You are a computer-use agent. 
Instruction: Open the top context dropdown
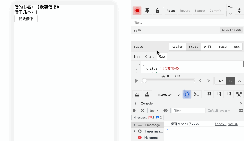(x=154, y=111)
